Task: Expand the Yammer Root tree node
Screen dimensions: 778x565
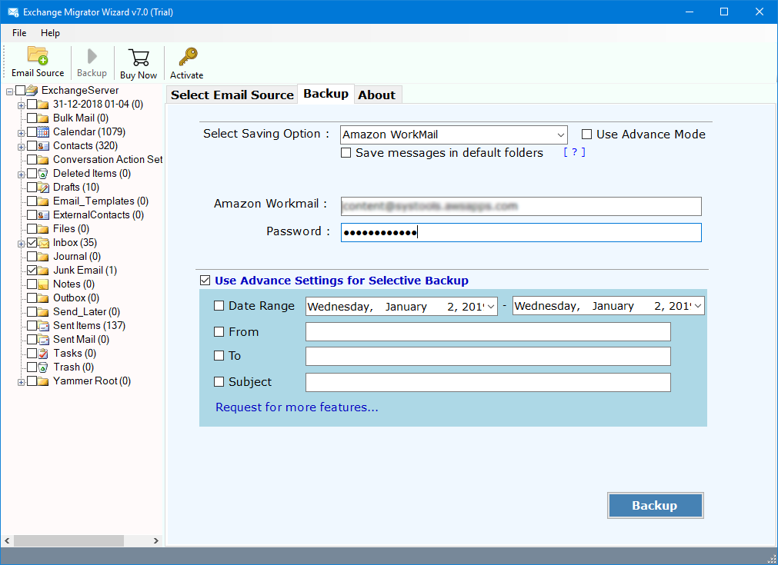Action: (x=21, y=383)
